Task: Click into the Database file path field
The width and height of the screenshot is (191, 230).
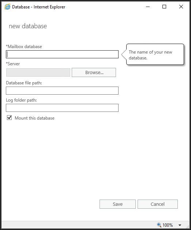Action: [62, 91]
